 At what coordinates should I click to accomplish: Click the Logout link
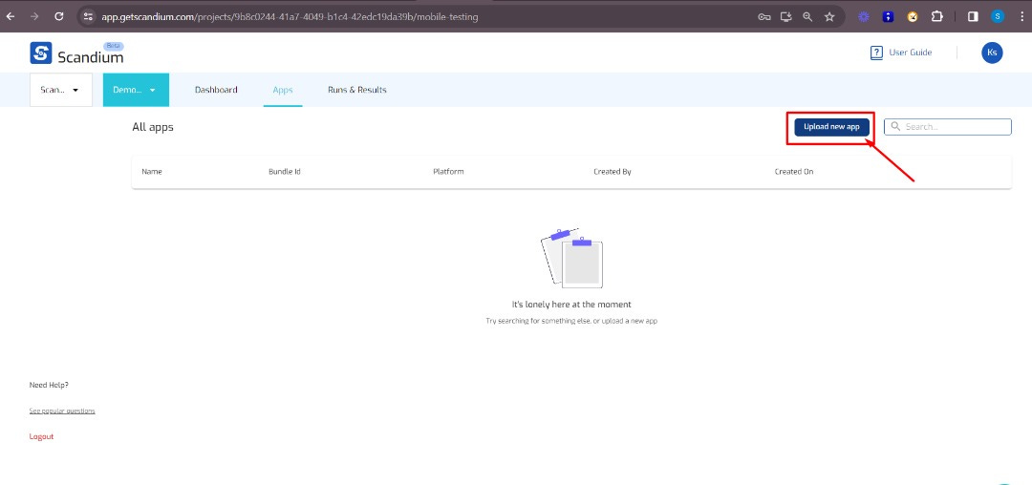41,436
